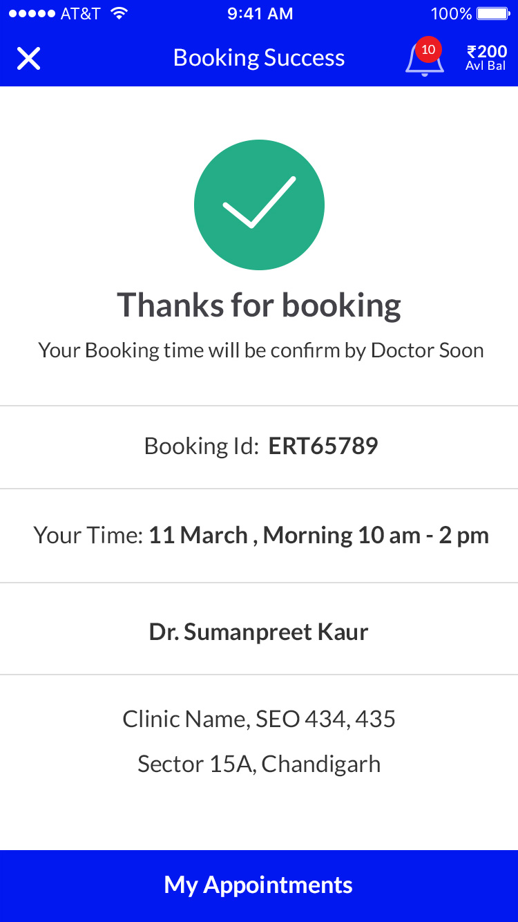The image size is (518, 922).
Task: Tap the Avl Bal label
Action: (486, 66)
